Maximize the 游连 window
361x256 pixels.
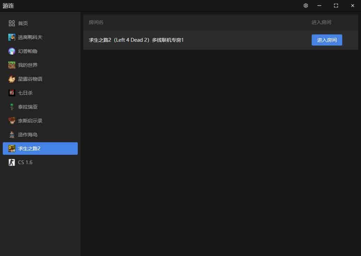(336, 6)
